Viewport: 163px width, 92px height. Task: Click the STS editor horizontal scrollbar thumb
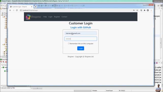pyautogui.click(x=37, y=88)
